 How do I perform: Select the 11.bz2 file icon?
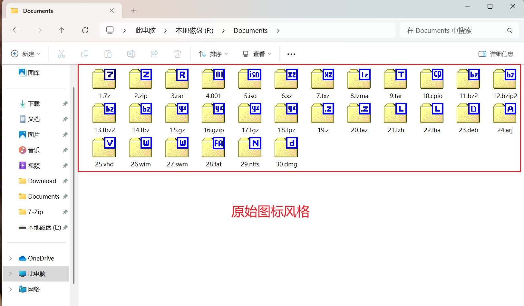468,79
